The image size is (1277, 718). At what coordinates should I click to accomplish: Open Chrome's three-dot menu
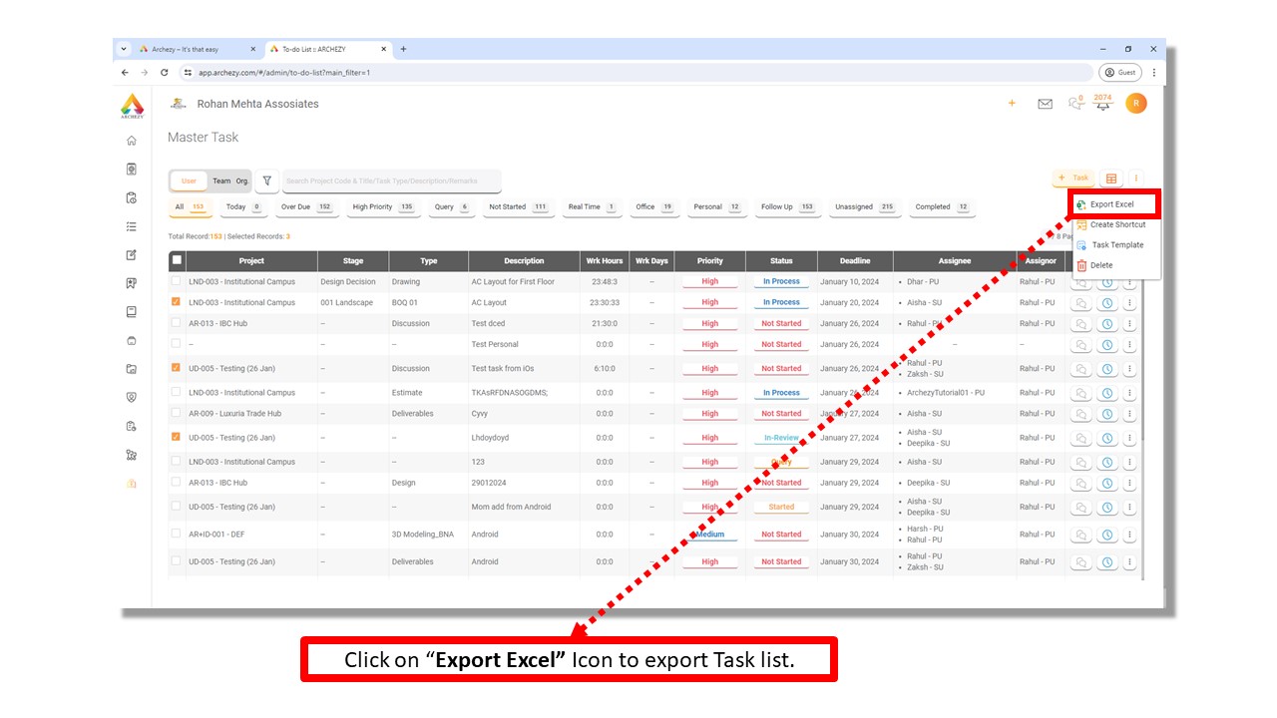[1154, 72]
